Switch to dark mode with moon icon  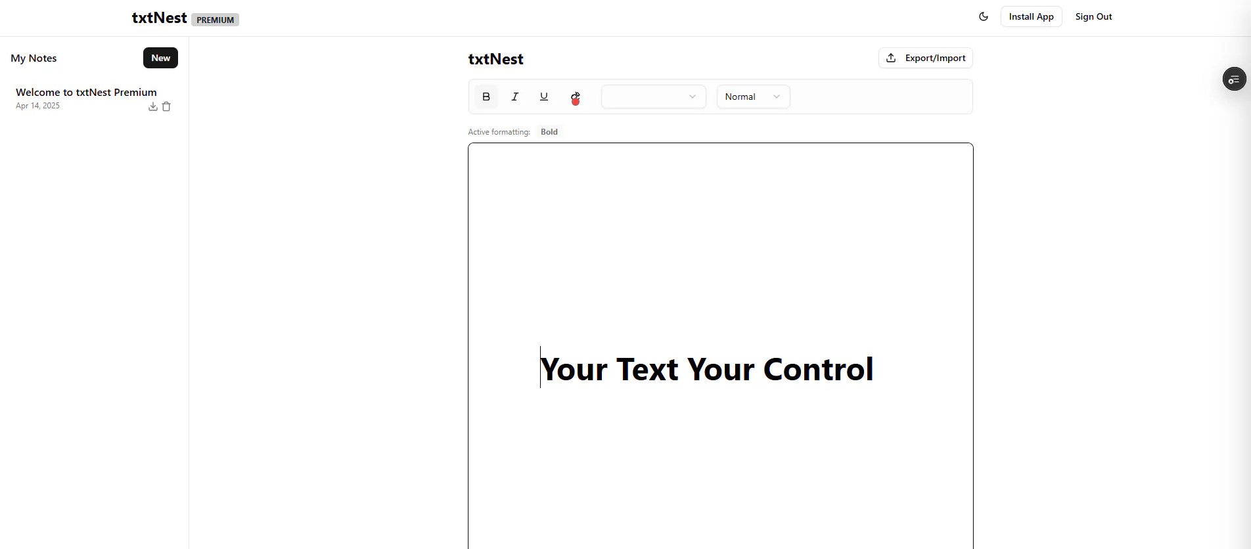pos(984,16)
